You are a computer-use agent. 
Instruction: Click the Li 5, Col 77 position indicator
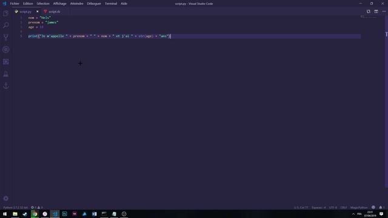pyautogui.click(x=301, y=208)
